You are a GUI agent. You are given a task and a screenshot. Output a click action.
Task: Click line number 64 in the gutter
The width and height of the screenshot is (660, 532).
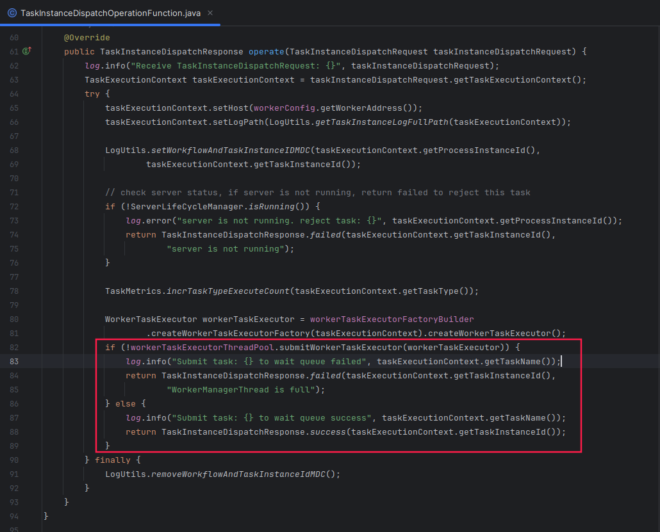pos(14,93)
